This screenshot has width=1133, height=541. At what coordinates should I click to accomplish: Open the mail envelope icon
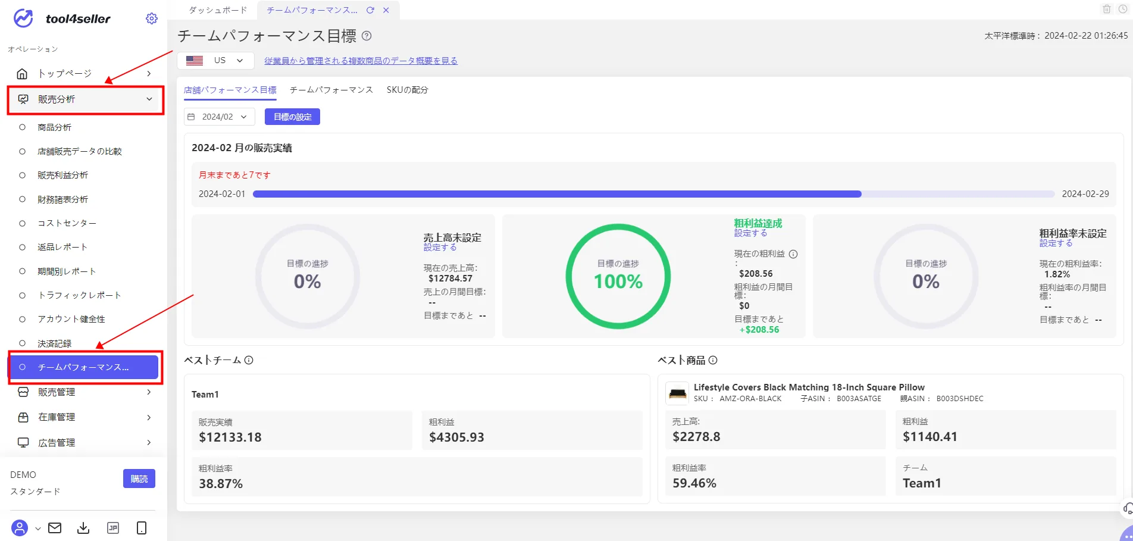[55, 528]
